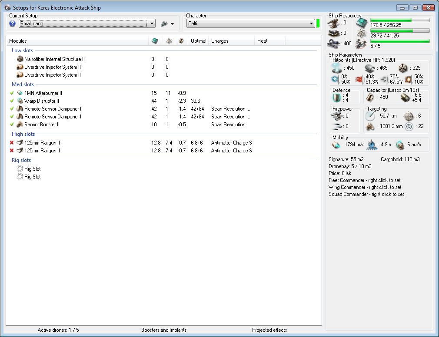The width and height of the screenshot is (439, 337).
Task: Click the launcher hardpoints icon in Ship Resources
Action: click(x=334, y=34)
